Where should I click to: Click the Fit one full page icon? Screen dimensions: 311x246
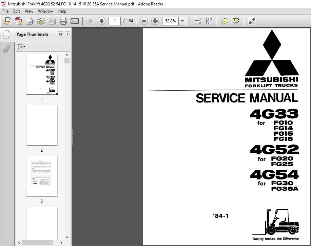click(x=209, y=21)
